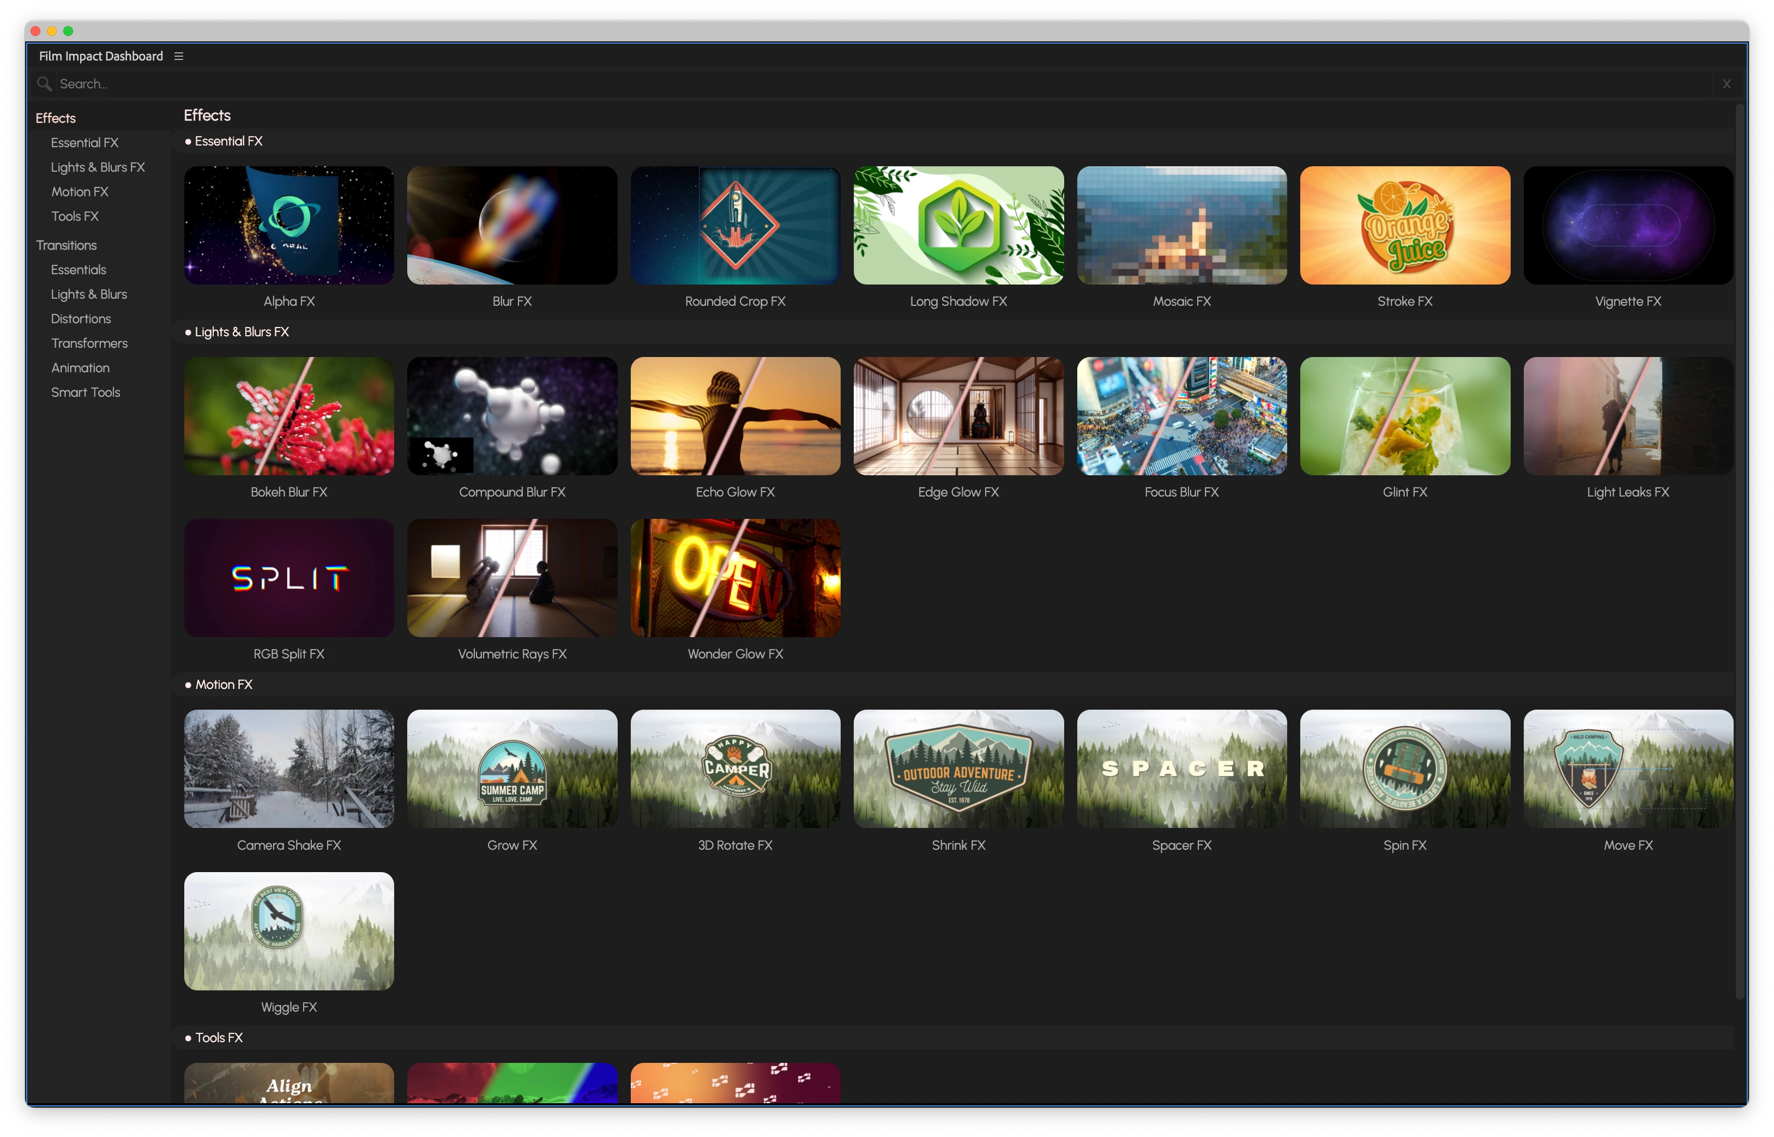Screen dimensions: 1774x1137
Task: Collapse the Lights & Blurs FX section header
Action: 242,332
